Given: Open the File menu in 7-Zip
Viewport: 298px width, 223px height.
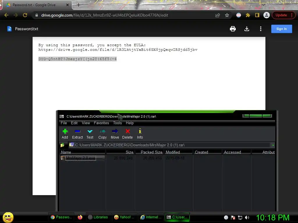Looking at the screenshot, I should tap(64, 123).
